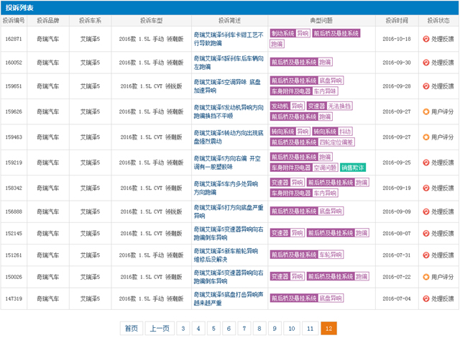Image resolution: width=460 pixels, height=338 pixels.
Task: Open page 4 of complaints
Action: [198, 329]
